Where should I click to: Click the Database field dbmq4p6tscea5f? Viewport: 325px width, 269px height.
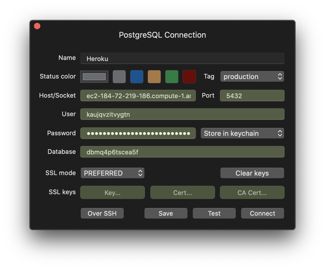[182, 152]
